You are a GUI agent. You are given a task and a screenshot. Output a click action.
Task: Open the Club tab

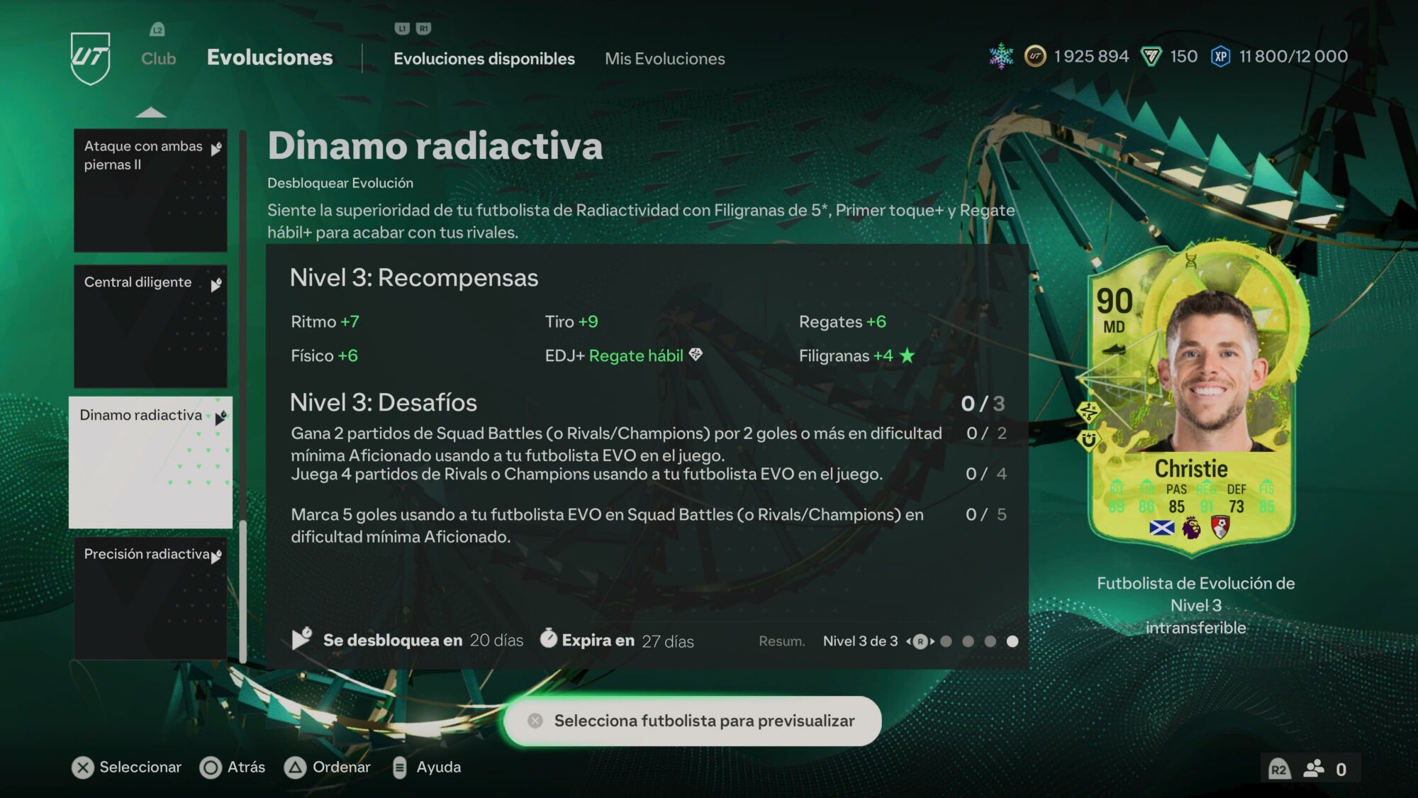click(x=158, y=58)
